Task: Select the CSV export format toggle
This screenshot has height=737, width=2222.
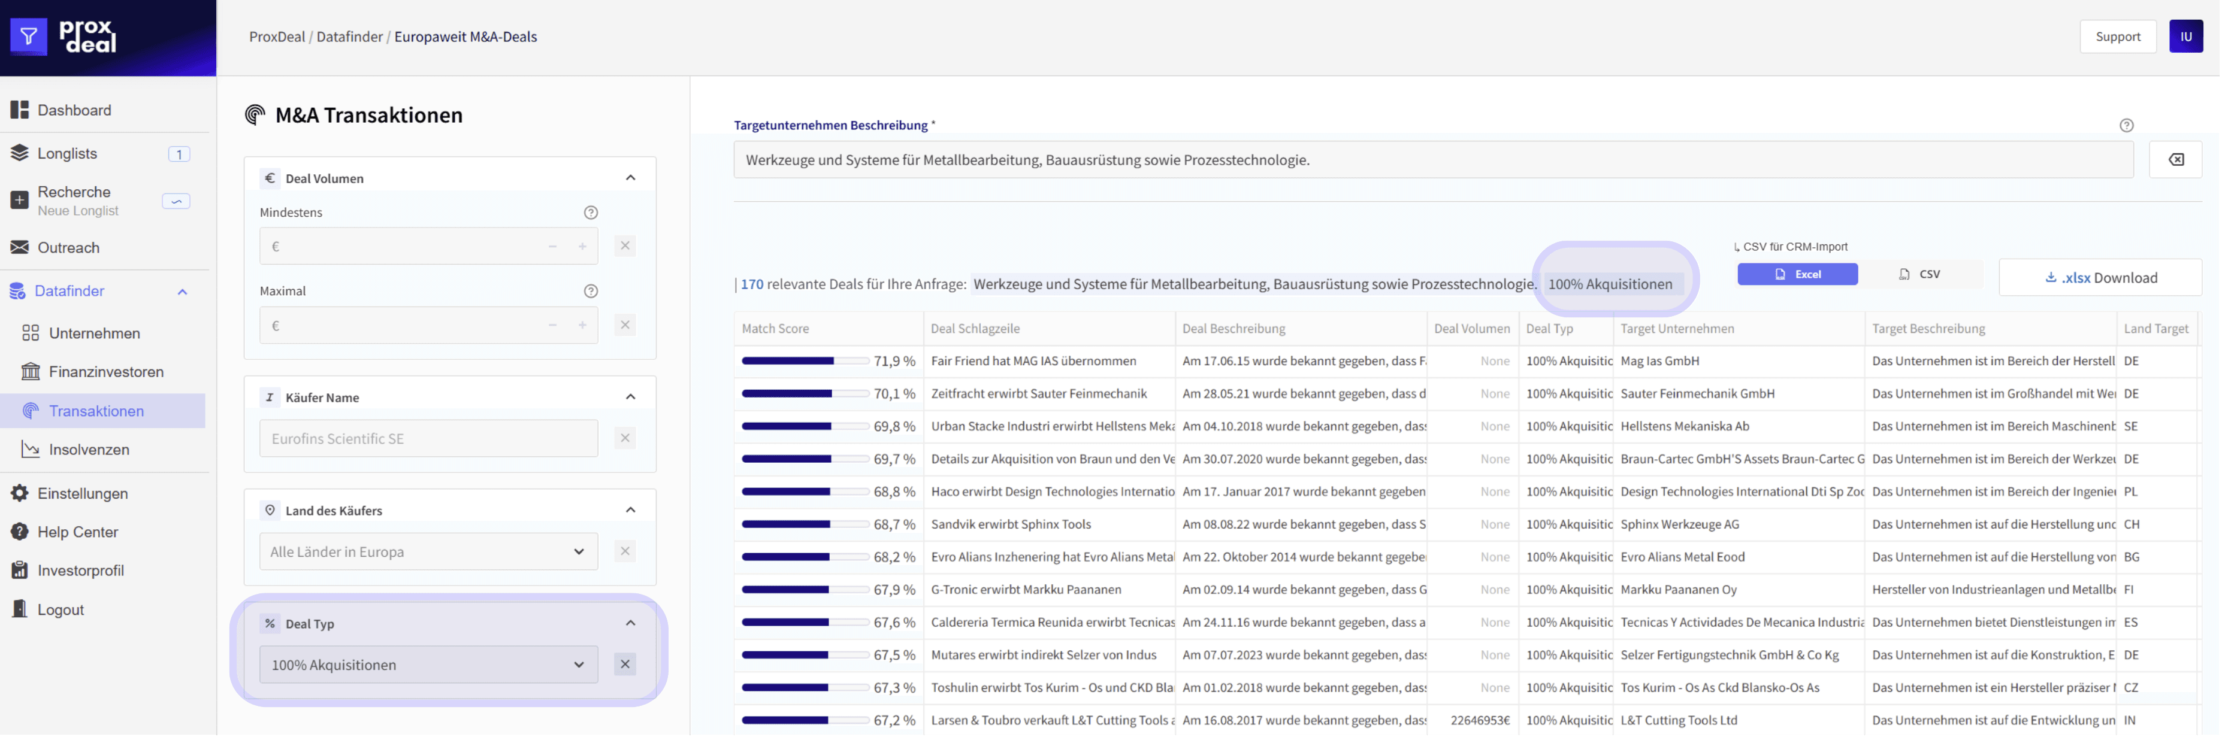Action: 1919,274
